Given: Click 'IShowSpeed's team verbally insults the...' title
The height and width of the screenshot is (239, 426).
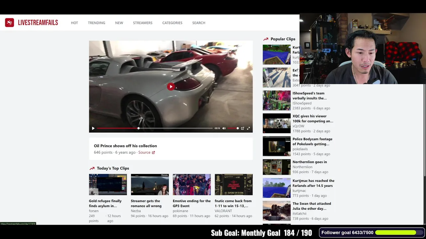Looking at the screenshot, I should pyautogui.click(x=310, y=96).
